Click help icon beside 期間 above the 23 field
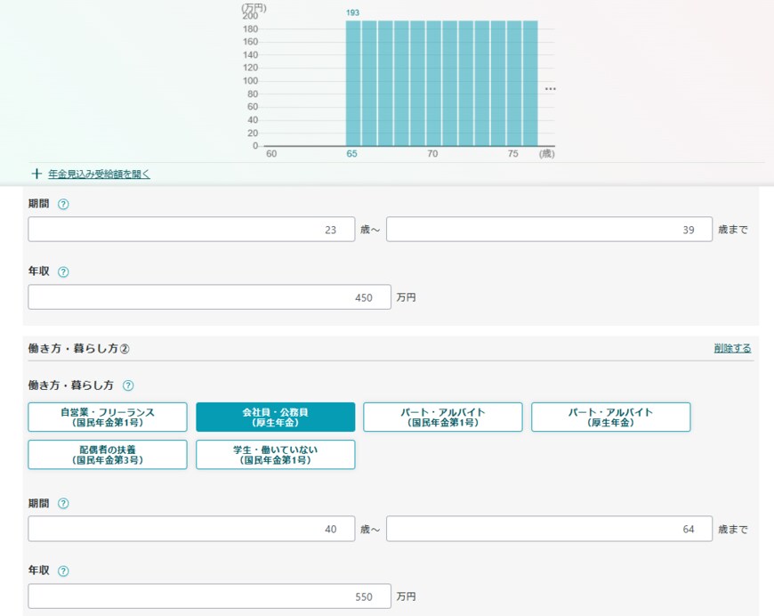 63,204
